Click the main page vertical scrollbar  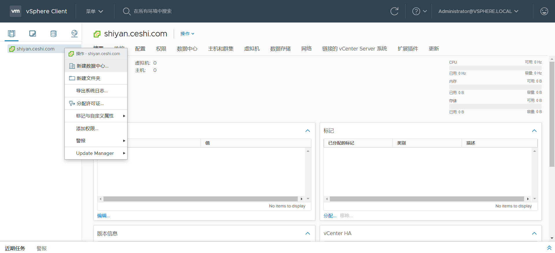(552, 114)
